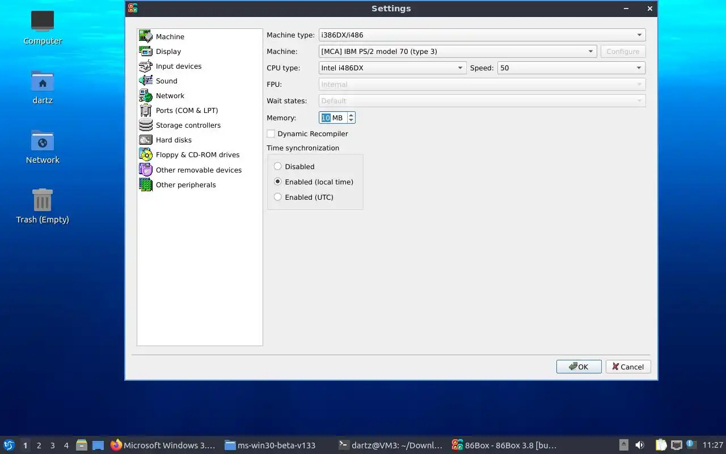Increase Memory with the up arrow
This screenshot has height=454, width=726.
point(351,115)
